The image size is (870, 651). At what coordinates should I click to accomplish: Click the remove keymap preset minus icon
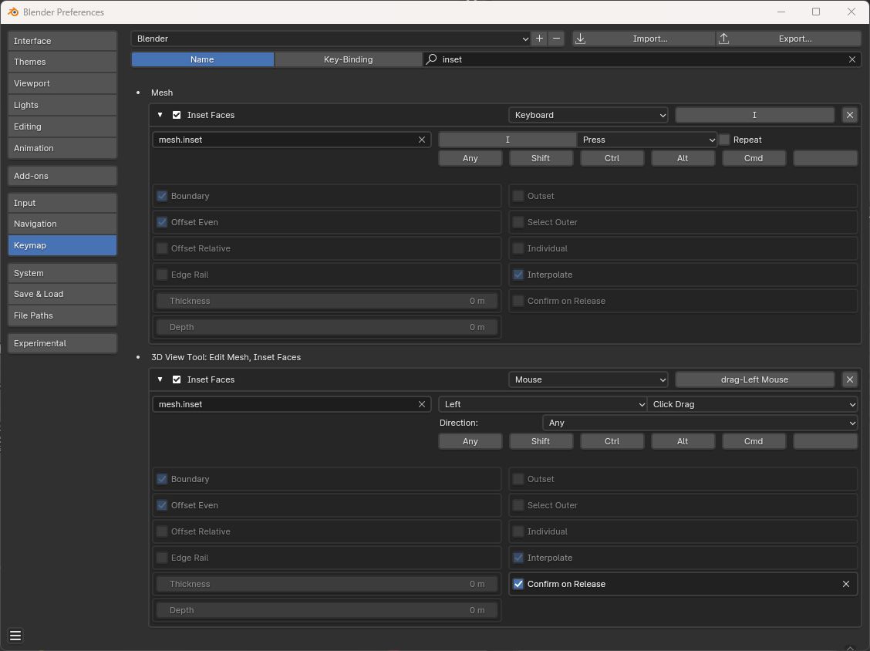556,39
